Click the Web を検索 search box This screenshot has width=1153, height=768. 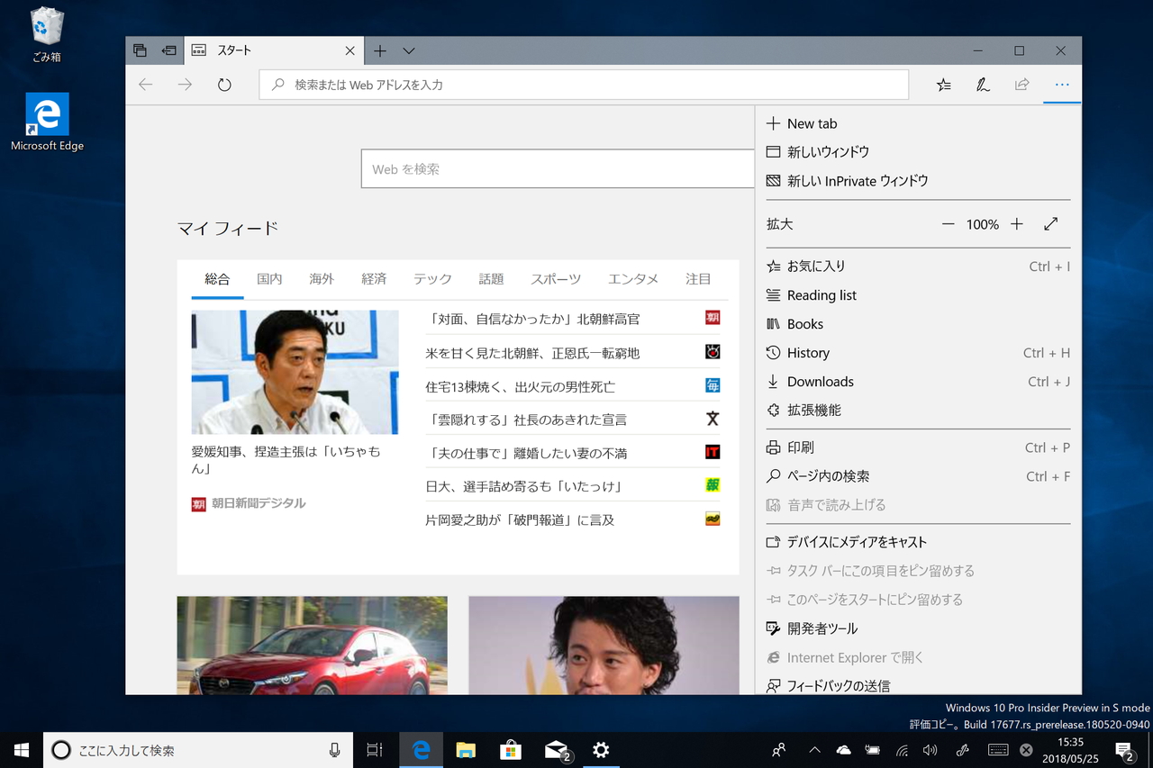(x=558, y=169)
